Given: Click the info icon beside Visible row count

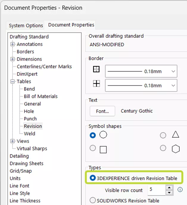Looking at the screenshot, I should (x=180, y=190).
